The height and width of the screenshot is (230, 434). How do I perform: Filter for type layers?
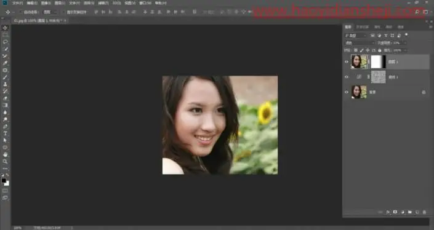386,36
